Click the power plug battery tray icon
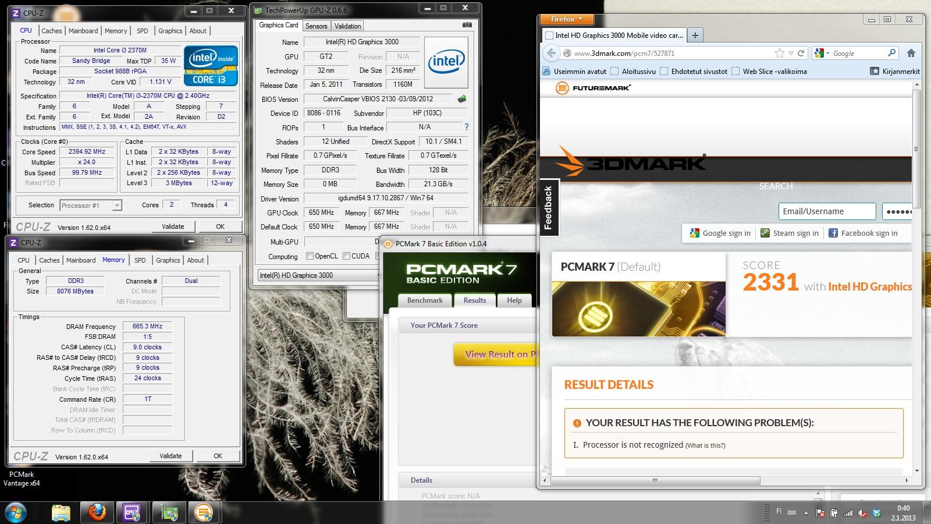 click(834, 513)
